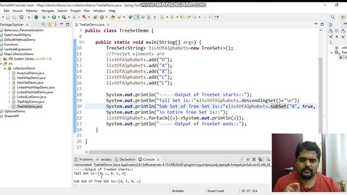Open Package Explorer View Menu dots
The width and height of the screenshot is (347, 195).
click(55, 24)
